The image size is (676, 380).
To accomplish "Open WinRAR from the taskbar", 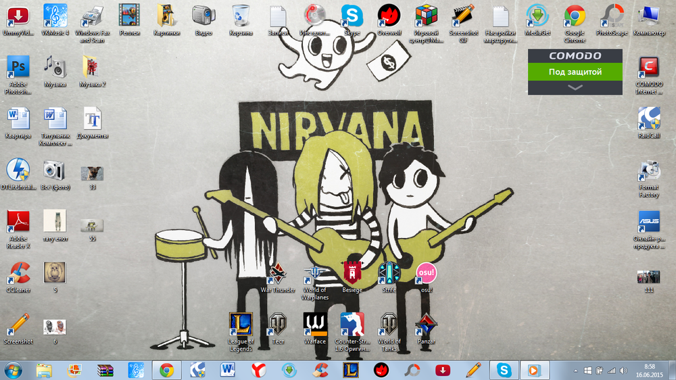I will (x=105, y=371).
